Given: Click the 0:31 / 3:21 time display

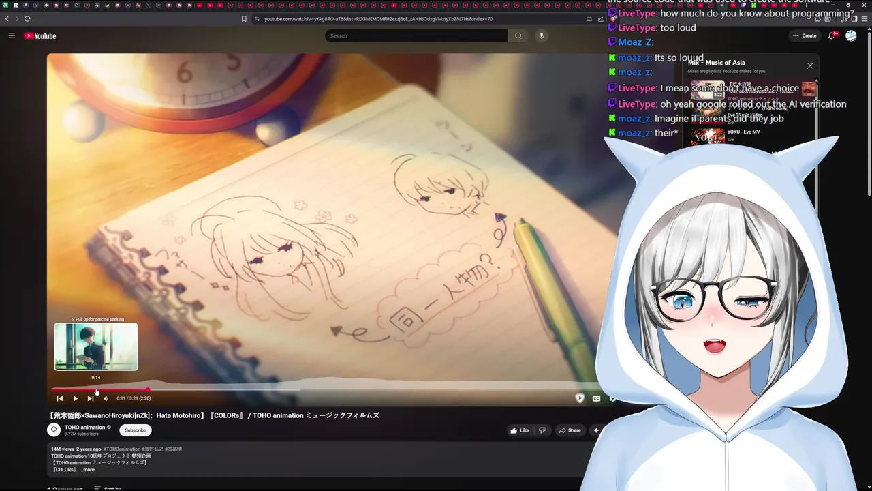Looking at the screenshot, I should click(x=134, y=398).
